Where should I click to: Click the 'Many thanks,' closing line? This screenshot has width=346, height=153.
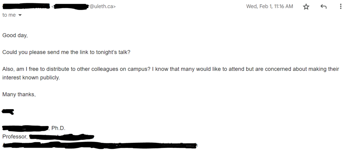19,94
